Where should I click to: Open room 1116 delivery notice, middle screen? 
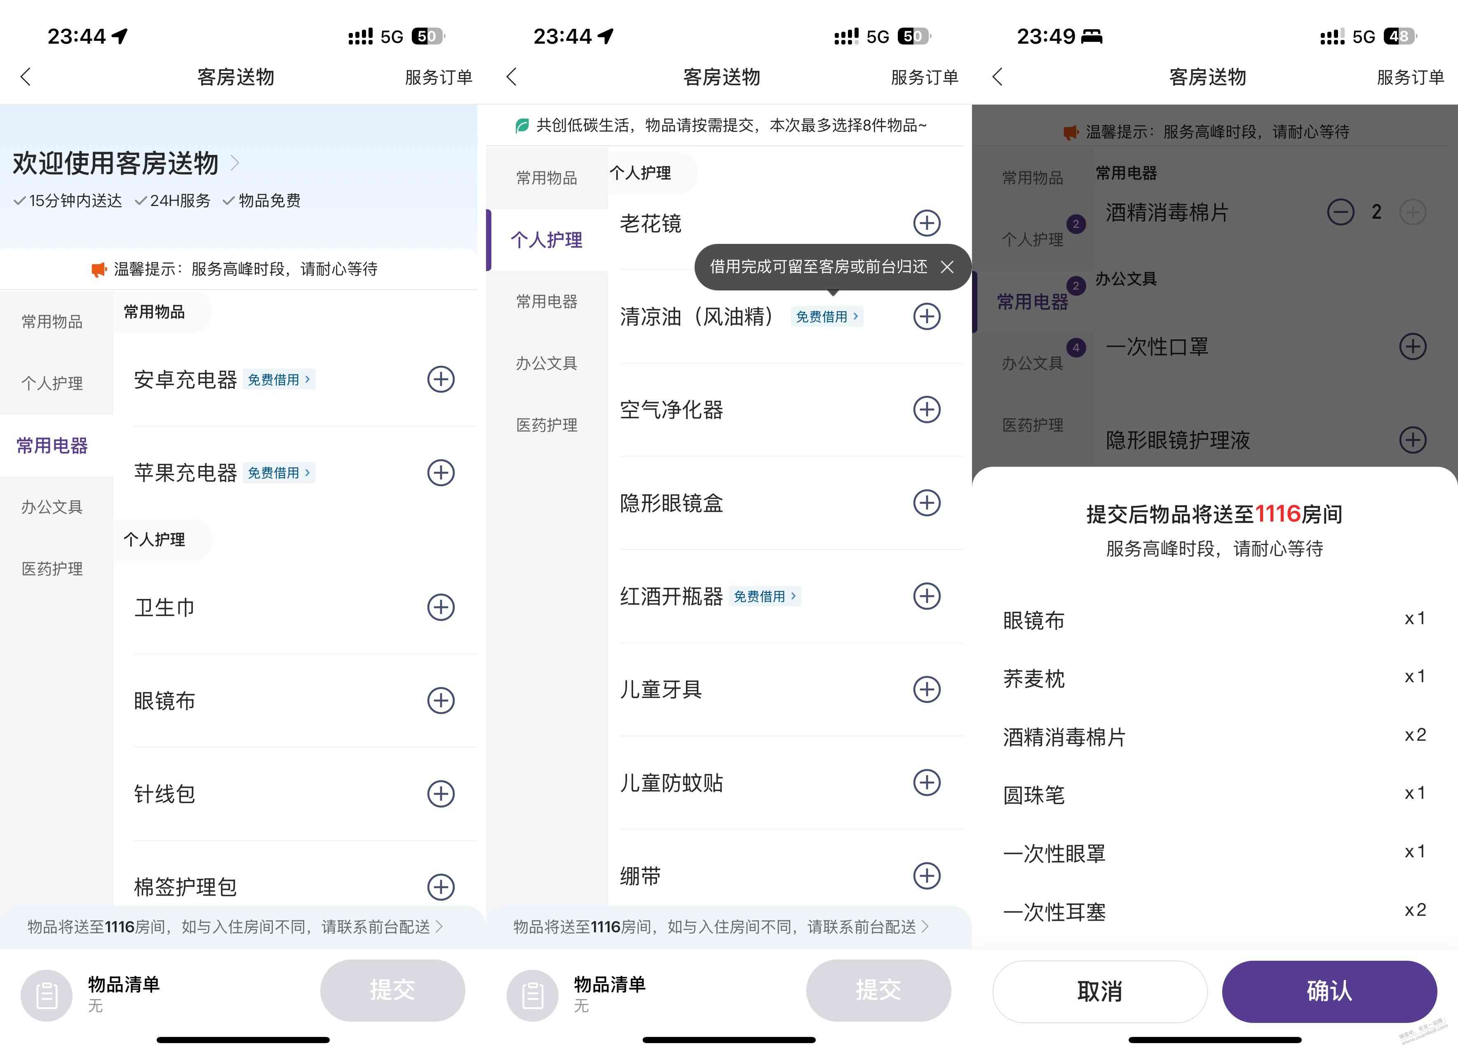coord(721,927)
